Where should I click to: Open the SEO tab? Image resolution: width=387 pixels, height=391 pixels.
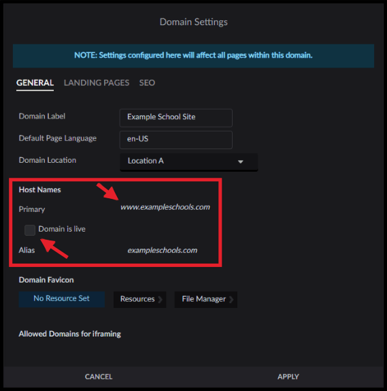tap(147, 83)
